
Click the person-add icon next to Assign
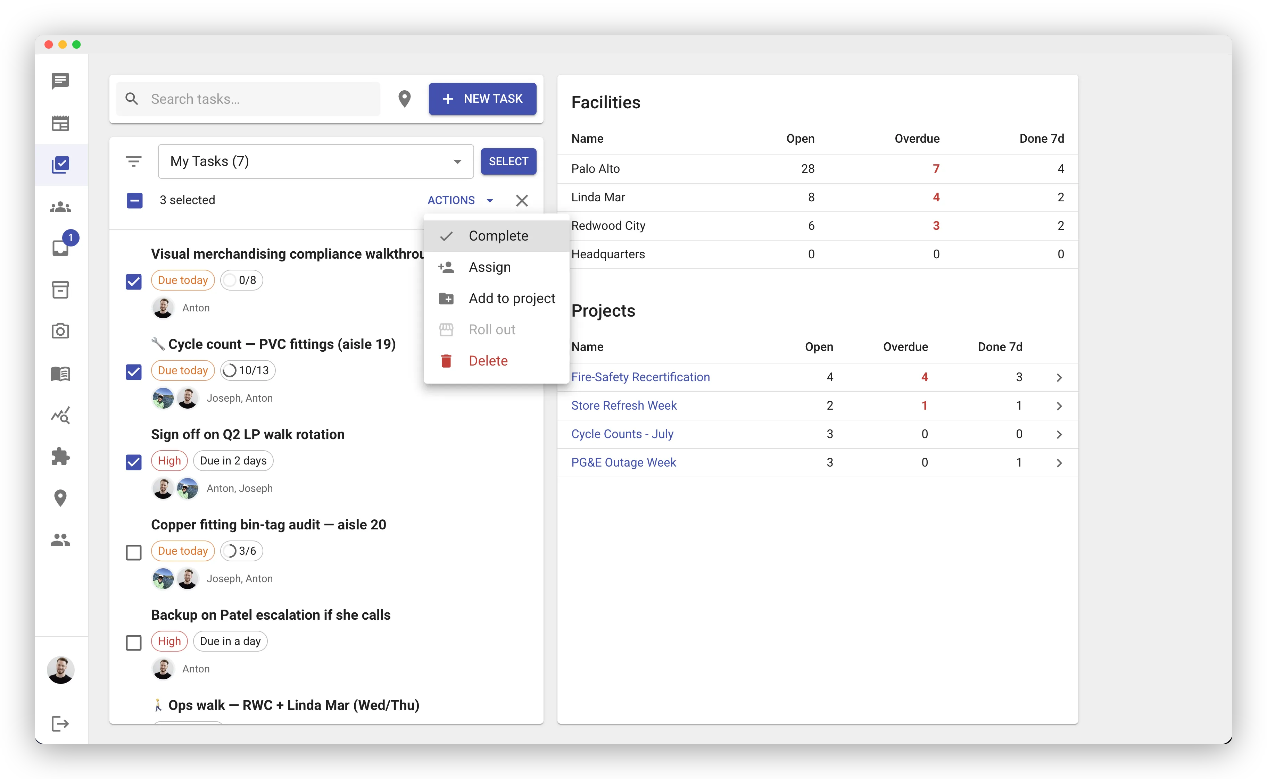(446, 267)
